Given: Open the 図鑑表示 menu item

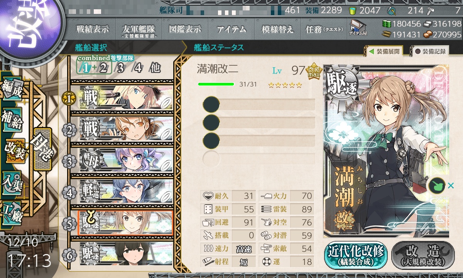Looking at the screenshot, I should pyautogui.click(x=185, y=29).
